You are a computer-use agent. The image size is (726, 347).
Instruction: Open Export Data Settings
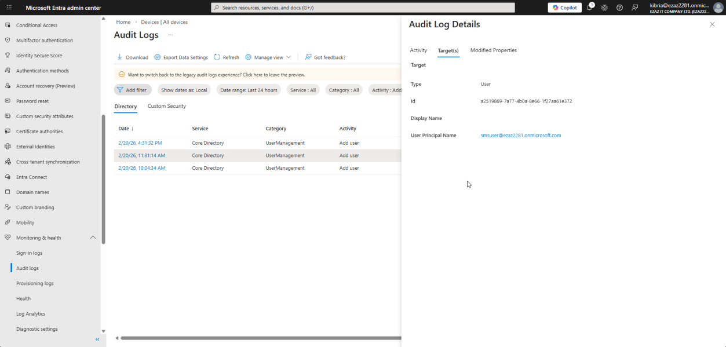click(x=181, y=57)
